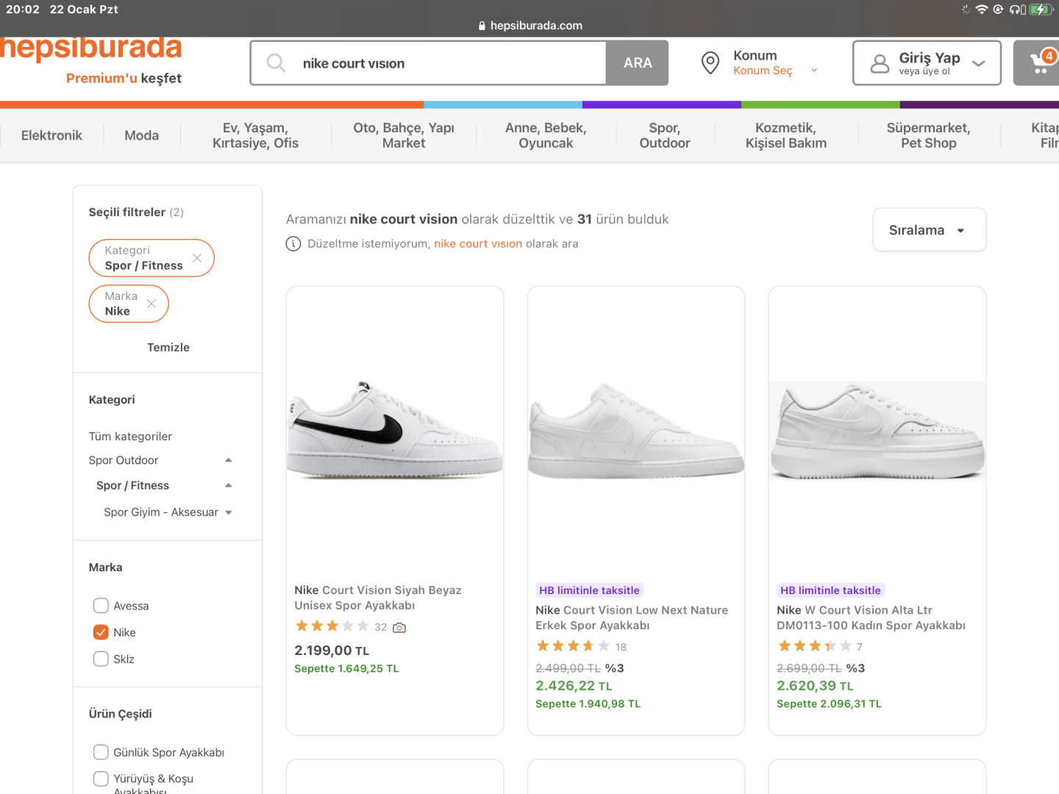Uncheck the Nike brand checkbox
The width and height of the screenshot is (1059, 794).
pos(101,632)
